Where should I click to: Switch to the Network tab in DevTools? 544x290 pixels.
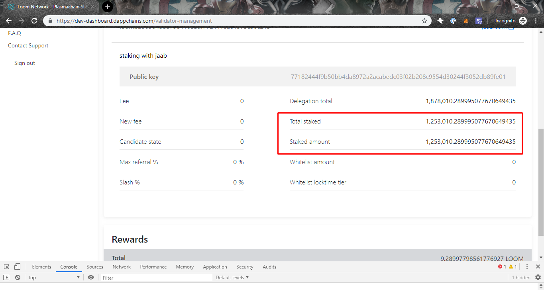pyautogui.click(x=122, y=266)
